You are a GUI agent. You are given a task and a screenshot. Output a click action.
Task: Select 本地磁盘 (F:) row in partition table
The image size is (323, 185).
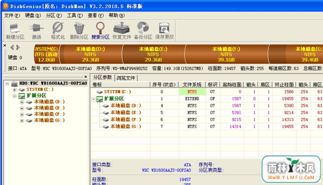click(207, 120)
